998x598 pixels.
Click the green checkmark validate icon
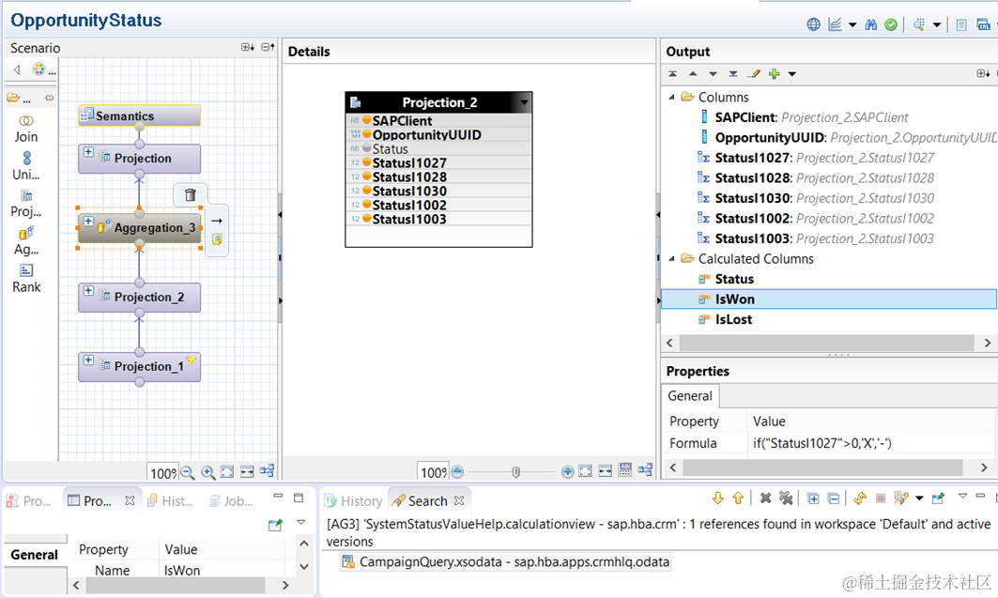point(891,24)
